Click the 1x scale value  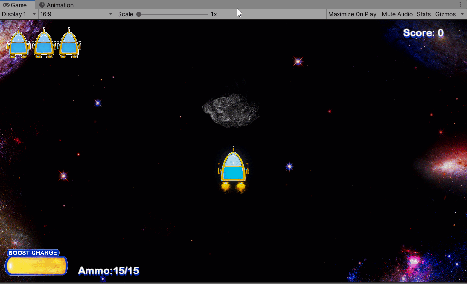pyautogui.click(x=214, y=14)
